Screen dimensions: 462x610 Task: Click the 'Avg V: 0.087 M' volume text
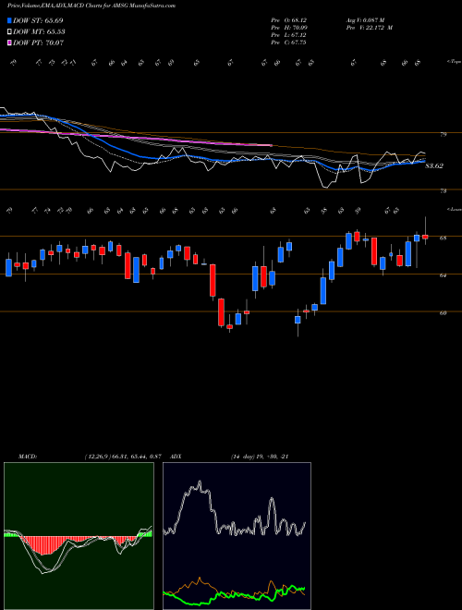click(x=365, y=20)
